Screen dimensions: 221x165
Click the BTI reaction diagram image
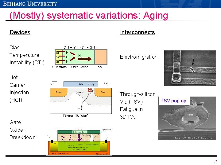tap(81, 57)
